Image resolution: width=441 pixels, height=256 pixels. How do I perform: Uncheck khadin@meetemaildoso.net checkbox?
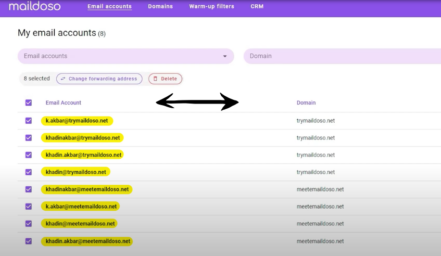point(29,223)
